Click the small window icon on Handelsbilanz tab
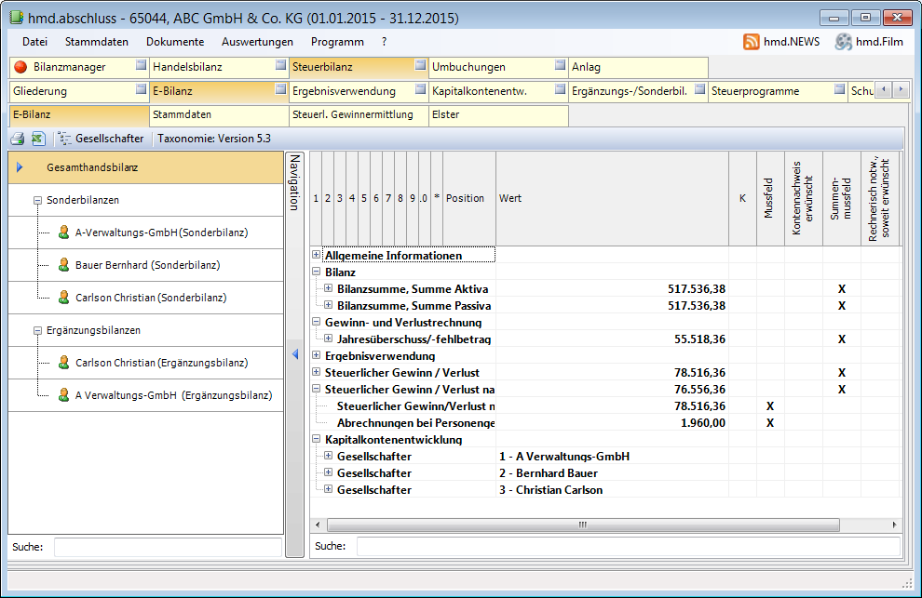 tap(280, 66)
